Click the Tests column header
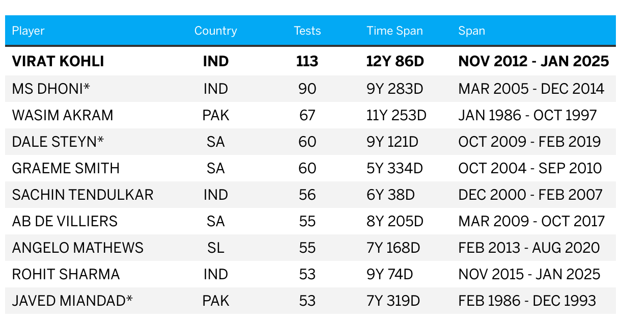 [307, 31]
